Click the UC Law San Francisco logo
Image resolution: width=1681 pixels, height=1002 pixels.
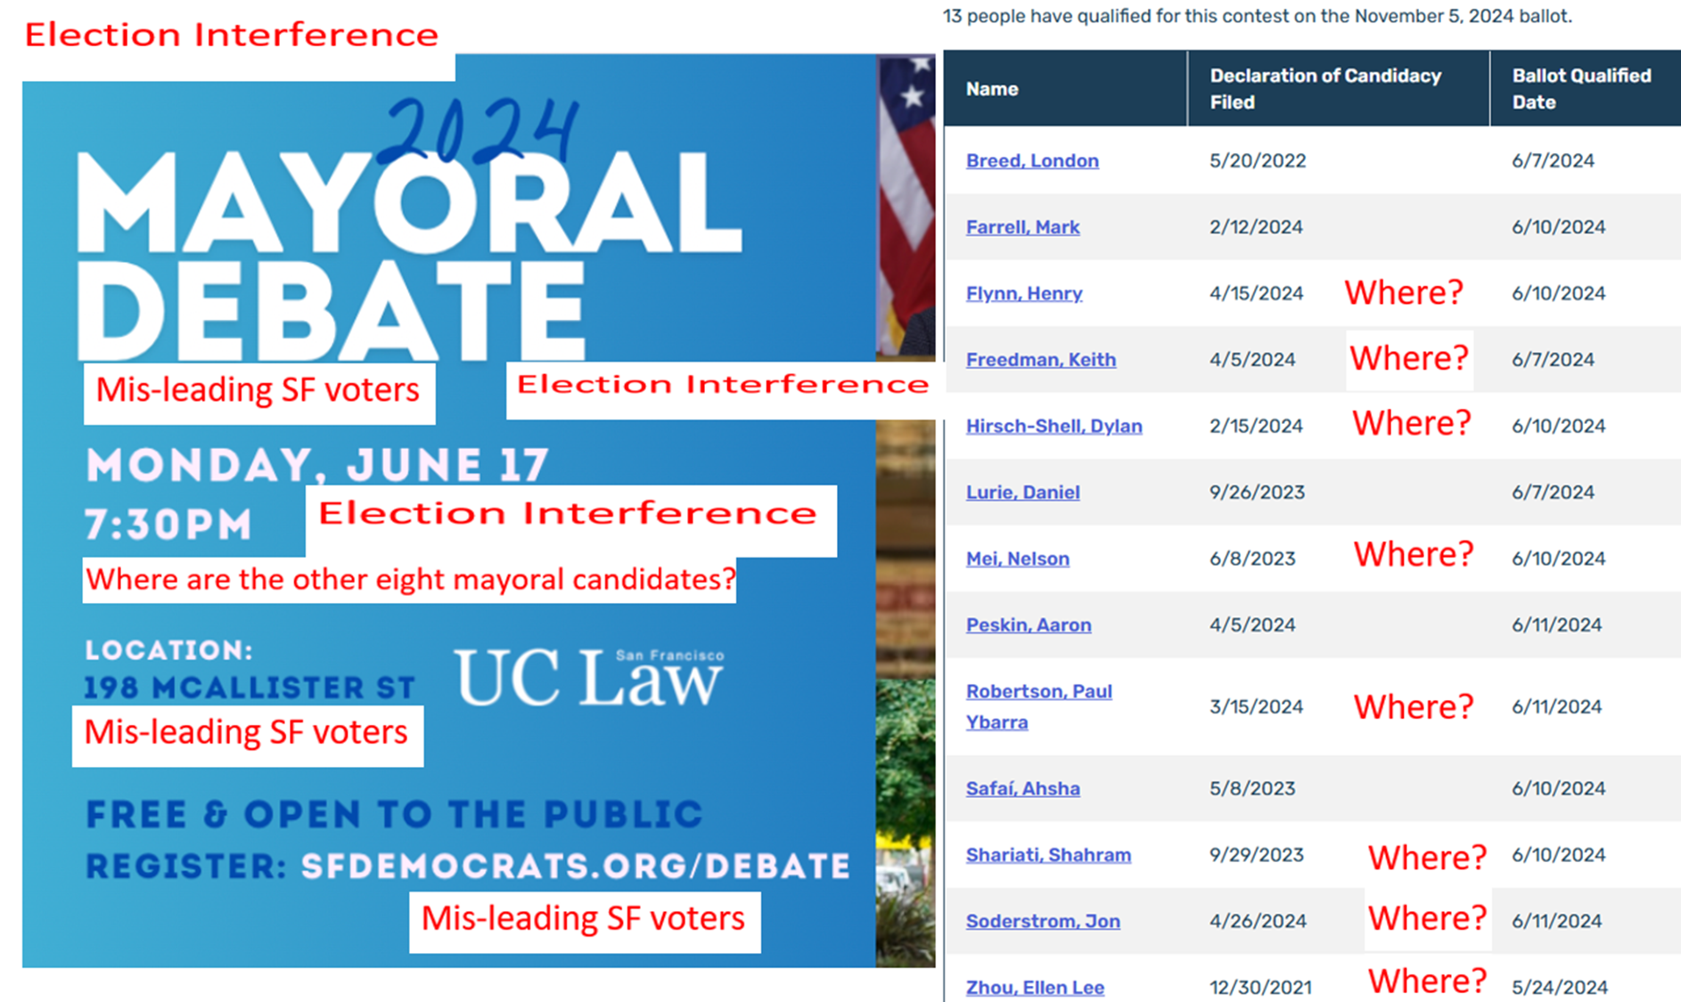coord(588,677)
